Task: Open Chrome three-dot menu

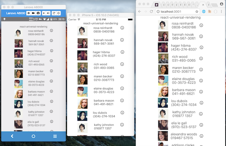Action: tap(221, 12)
